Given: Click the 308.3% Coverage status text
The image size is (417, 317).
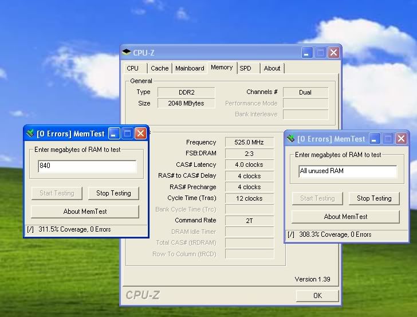Looking at the screenshot, I should (335, 234).
